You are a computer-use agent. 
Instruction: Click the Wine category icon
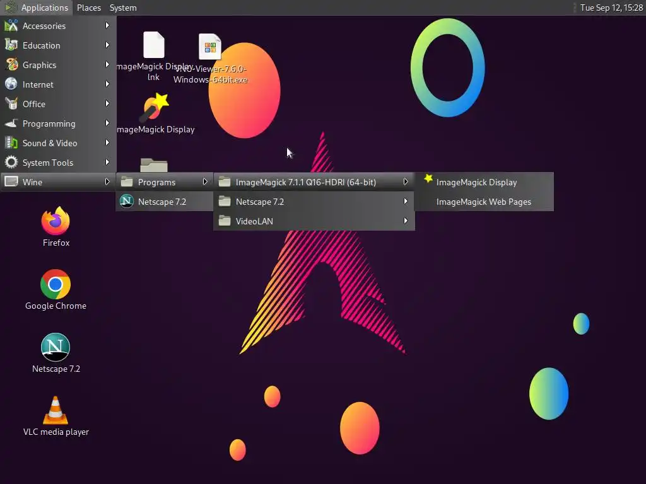[x=11, y=181]
